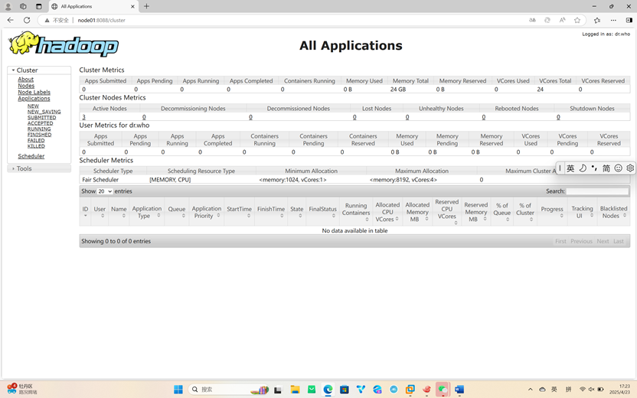Filter applications by KILLED state
The image size is (637, 398).
[36, 145]
